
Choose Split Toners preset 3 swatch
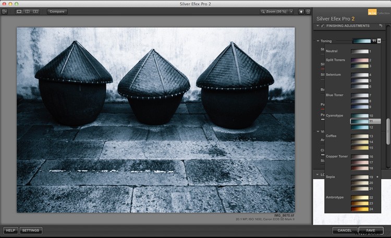point(360,66)
